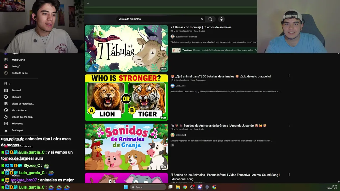Open the first Chrome icon on the taskbar

tap(185, 187)
